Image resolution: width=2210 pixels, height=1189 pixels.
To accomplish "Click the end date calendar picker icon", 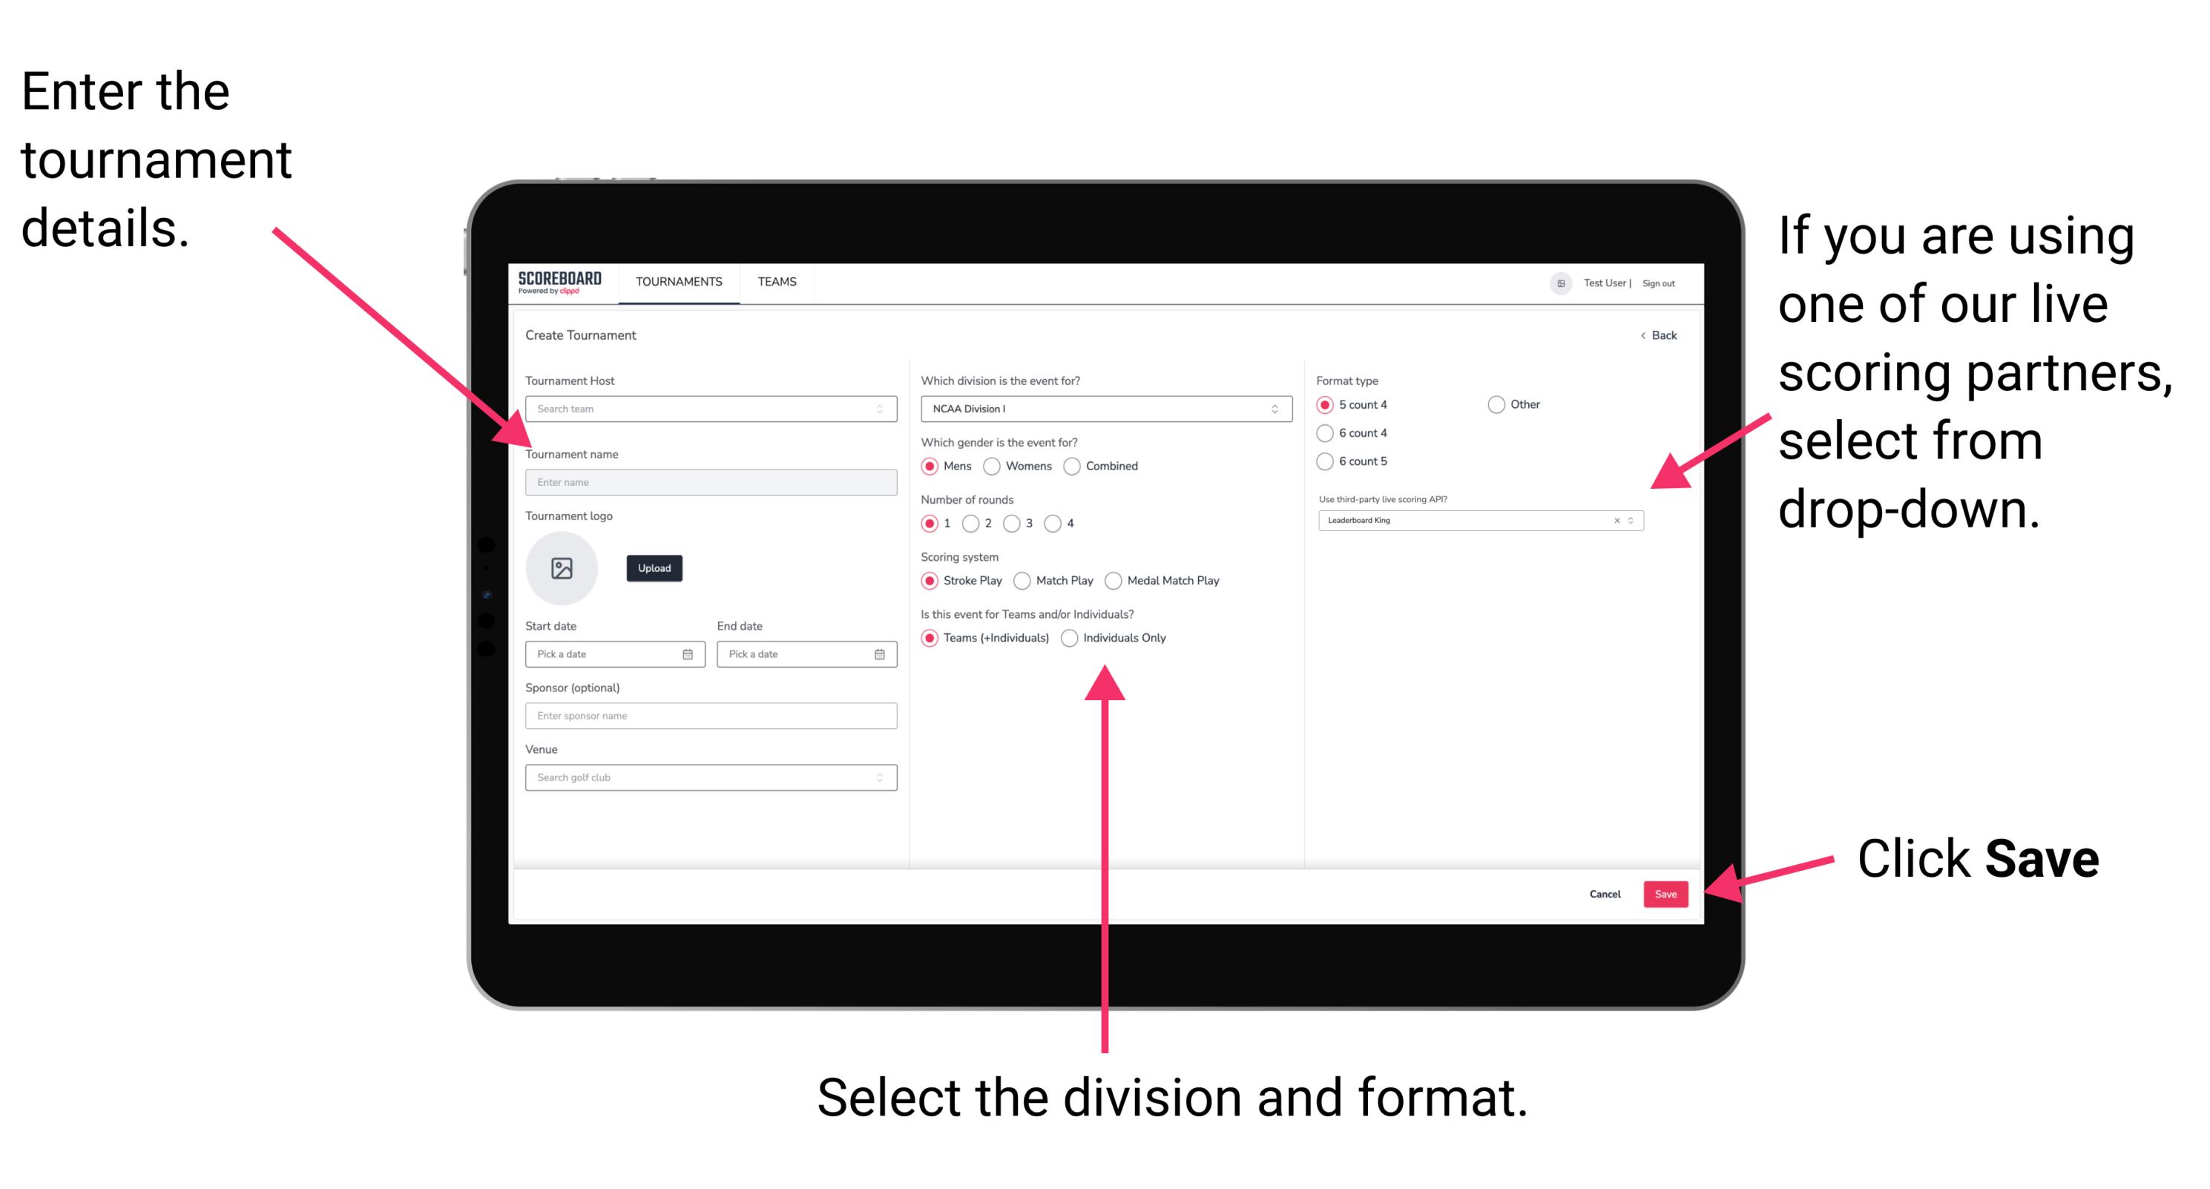I will tap(880, 654).
